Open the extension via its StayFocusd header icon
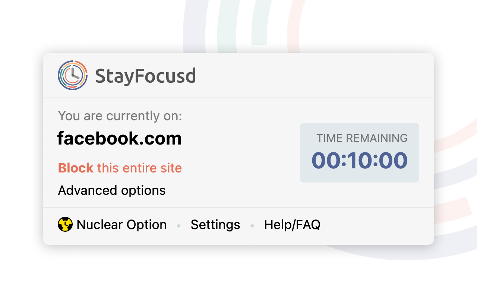Viewport: 477px width, 298px height. 72,75
